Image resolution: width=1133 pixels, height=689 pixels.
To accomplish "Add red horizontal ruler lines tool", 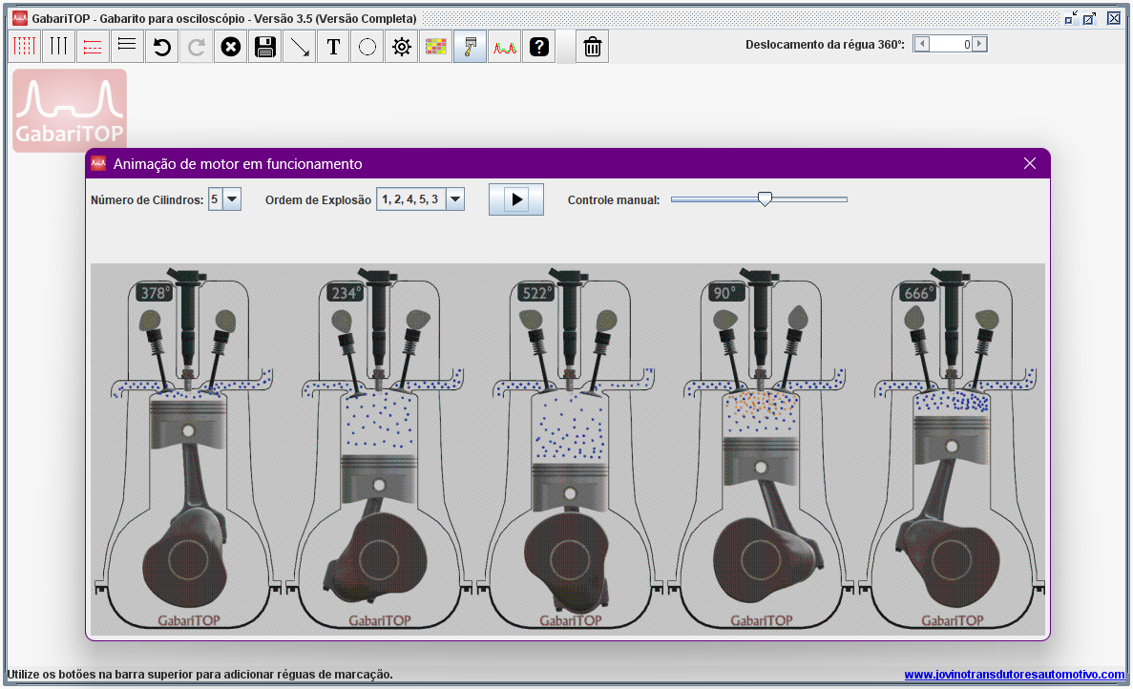I will pos(93,47).
